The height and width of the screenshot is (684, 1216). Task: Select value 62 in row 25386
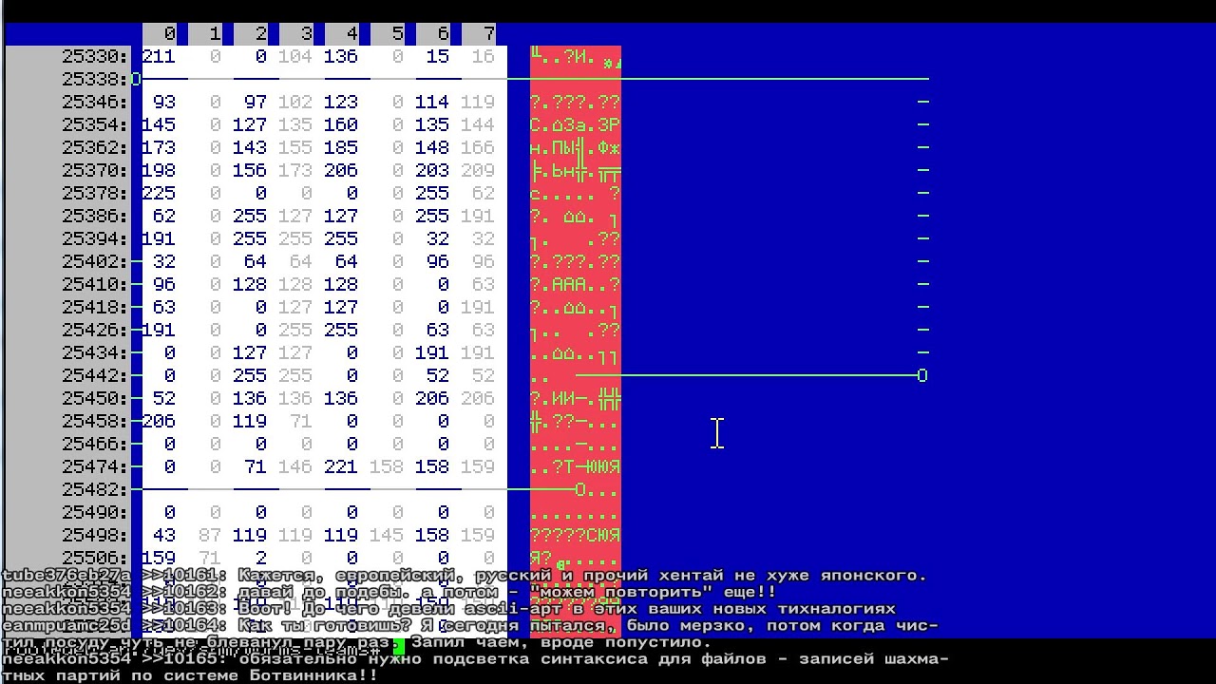(x=164, y=217)
